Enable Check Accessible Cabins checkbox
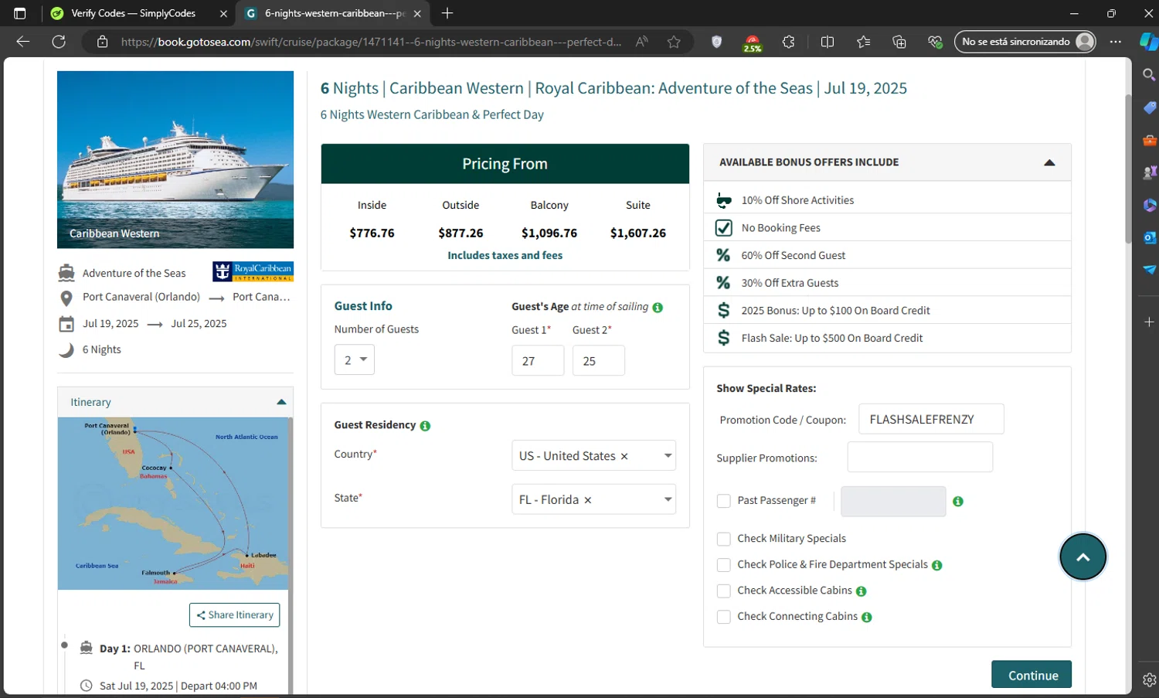 click(724, 591)
